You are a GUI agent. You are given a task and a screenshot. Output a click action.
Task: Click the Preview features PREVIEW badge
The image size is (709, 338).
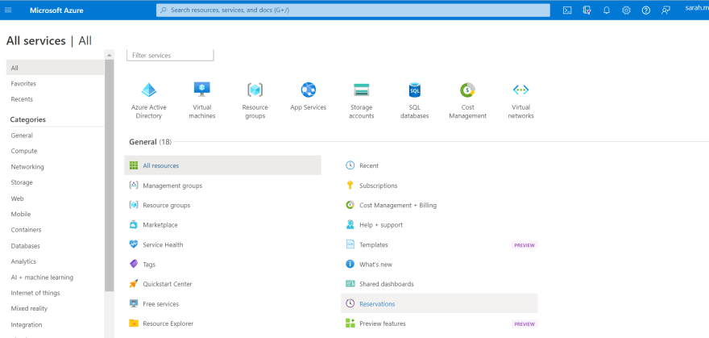pyautogui.click(x=524, y=324)
